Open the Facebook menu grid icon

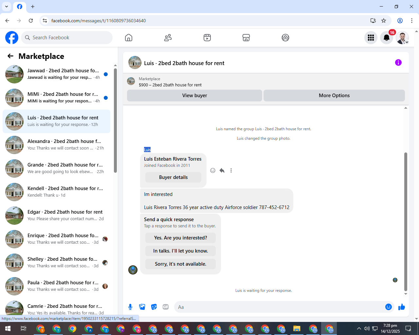(x=371, y=38)
